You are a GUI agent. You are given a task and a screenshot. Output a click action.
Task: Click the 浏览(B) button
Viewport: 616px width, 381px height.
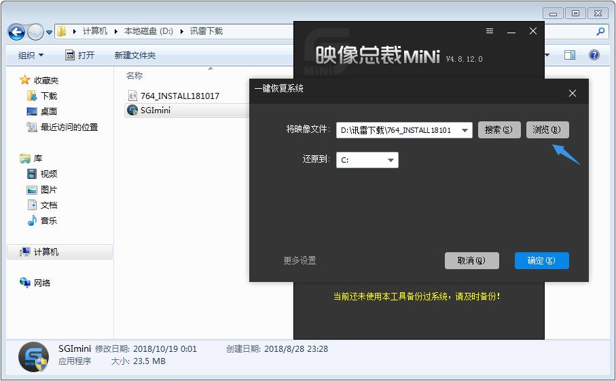tap(547, 129)
